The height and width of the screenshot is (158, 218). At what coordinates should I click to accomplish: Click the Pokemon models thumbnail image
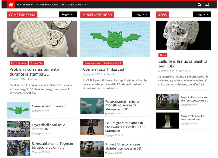click(92, 106)
